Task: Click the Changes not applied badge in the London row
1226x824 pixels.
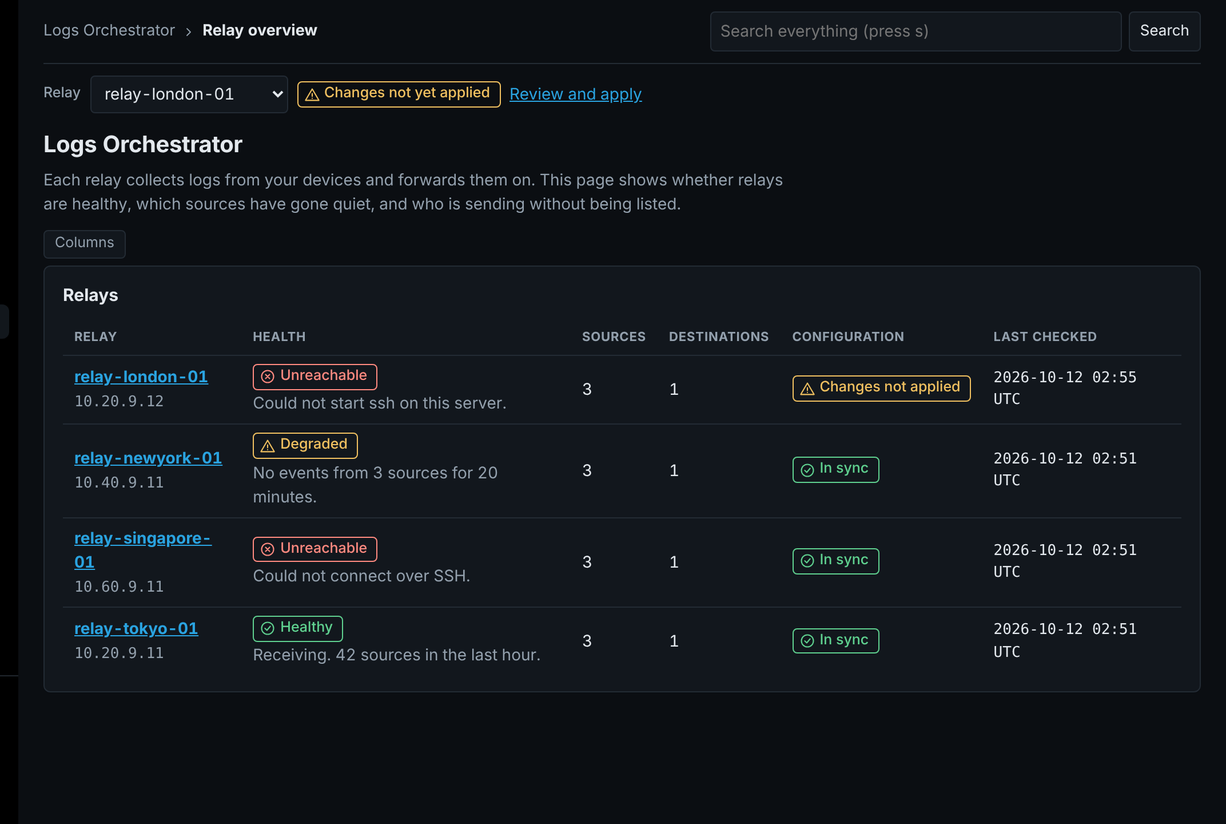Action: pos(881,388)
